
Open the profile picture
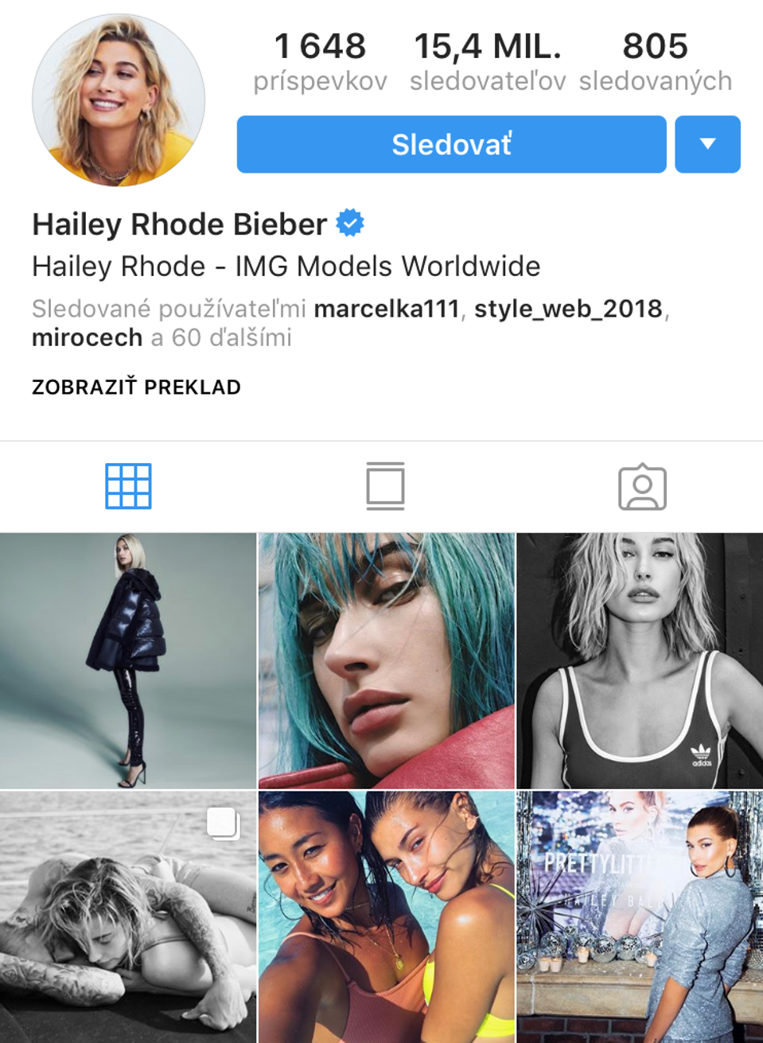click(x=119, y=100)
